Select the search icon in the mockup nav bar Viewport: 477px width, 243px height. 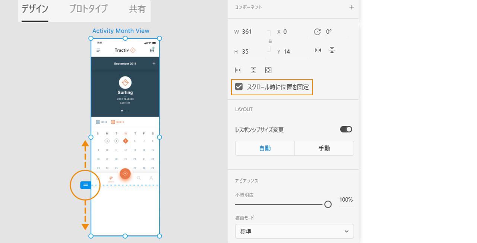(139, 178)
